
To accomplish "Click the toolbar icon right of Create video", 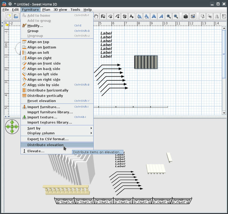I will [x=202, y=16].
